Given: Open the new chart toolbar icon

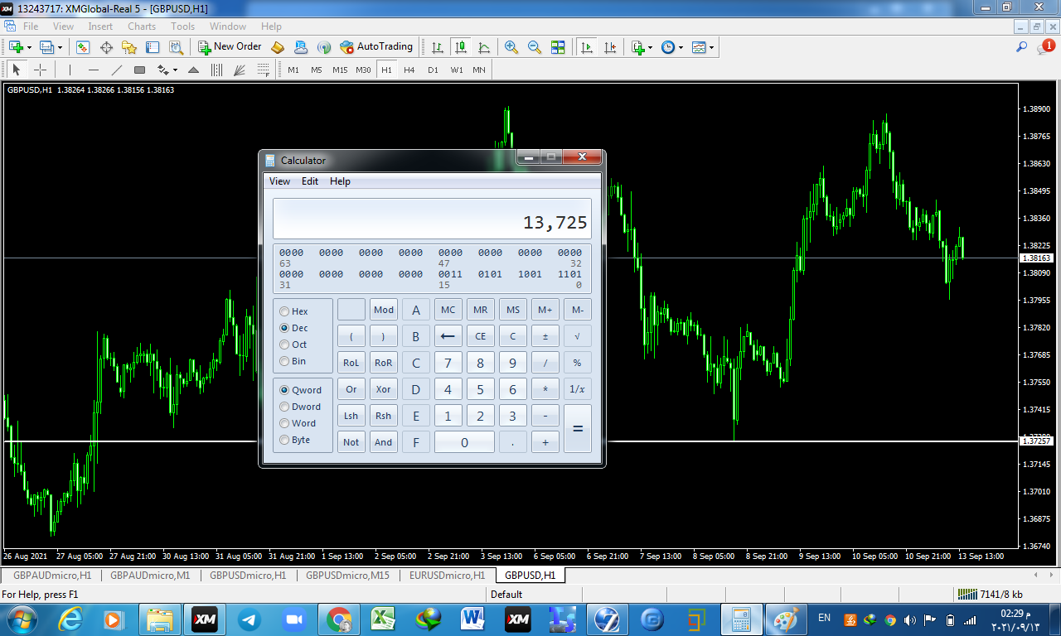Looking at the screenshot, I should tap(16, 47).
